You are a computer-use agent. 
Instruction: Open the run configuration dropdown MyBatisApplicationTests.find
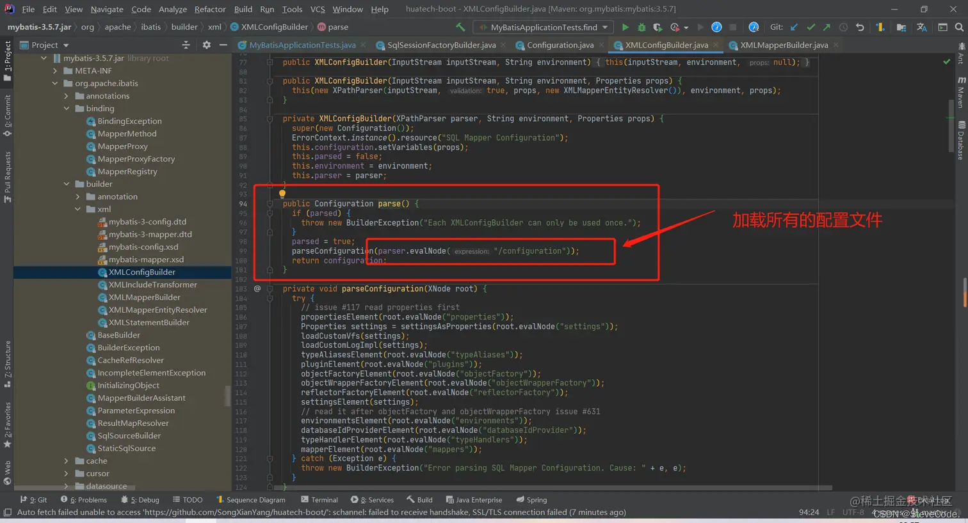click(x=543, y=27)
